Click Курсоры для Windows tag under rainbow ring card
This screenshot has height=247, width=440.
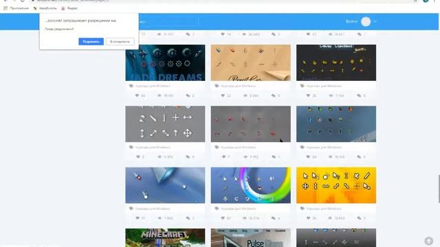point(239,209)
